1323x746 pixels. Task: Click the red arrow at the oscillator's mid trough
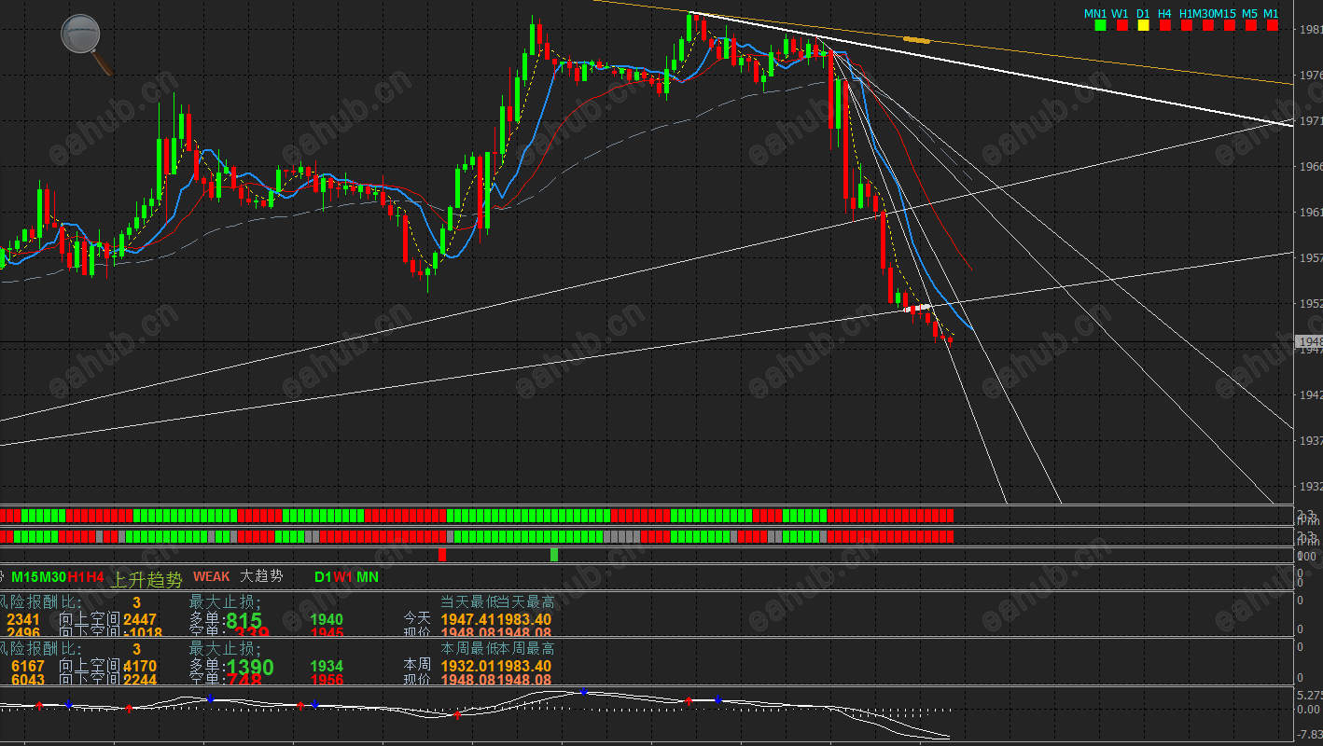[x=457, y=715]
